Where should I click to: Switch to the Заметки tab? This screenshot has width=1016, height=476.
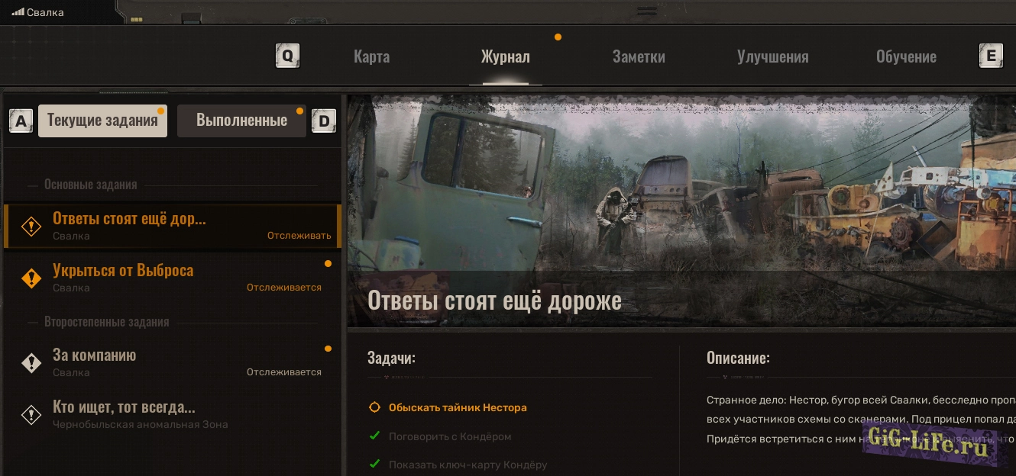pos(639,56)
